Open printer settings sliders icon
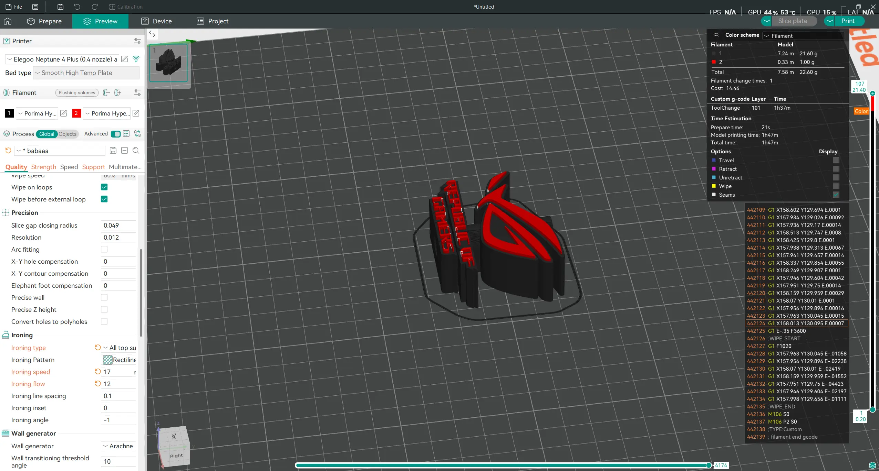The image size is (879, 471). [137, 41]
